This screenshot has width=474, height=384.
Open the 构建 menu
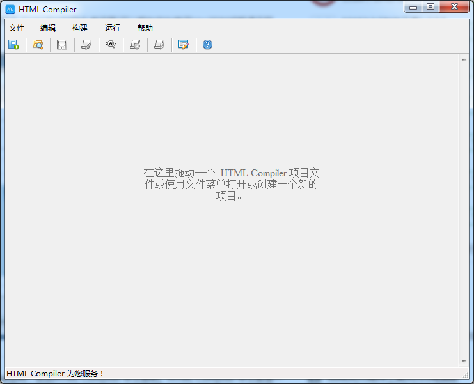tap(80, 28)
